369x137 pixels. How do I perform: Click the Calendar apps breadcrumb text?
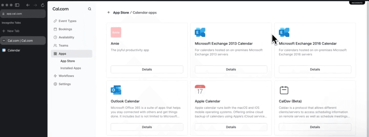(145, 12)
